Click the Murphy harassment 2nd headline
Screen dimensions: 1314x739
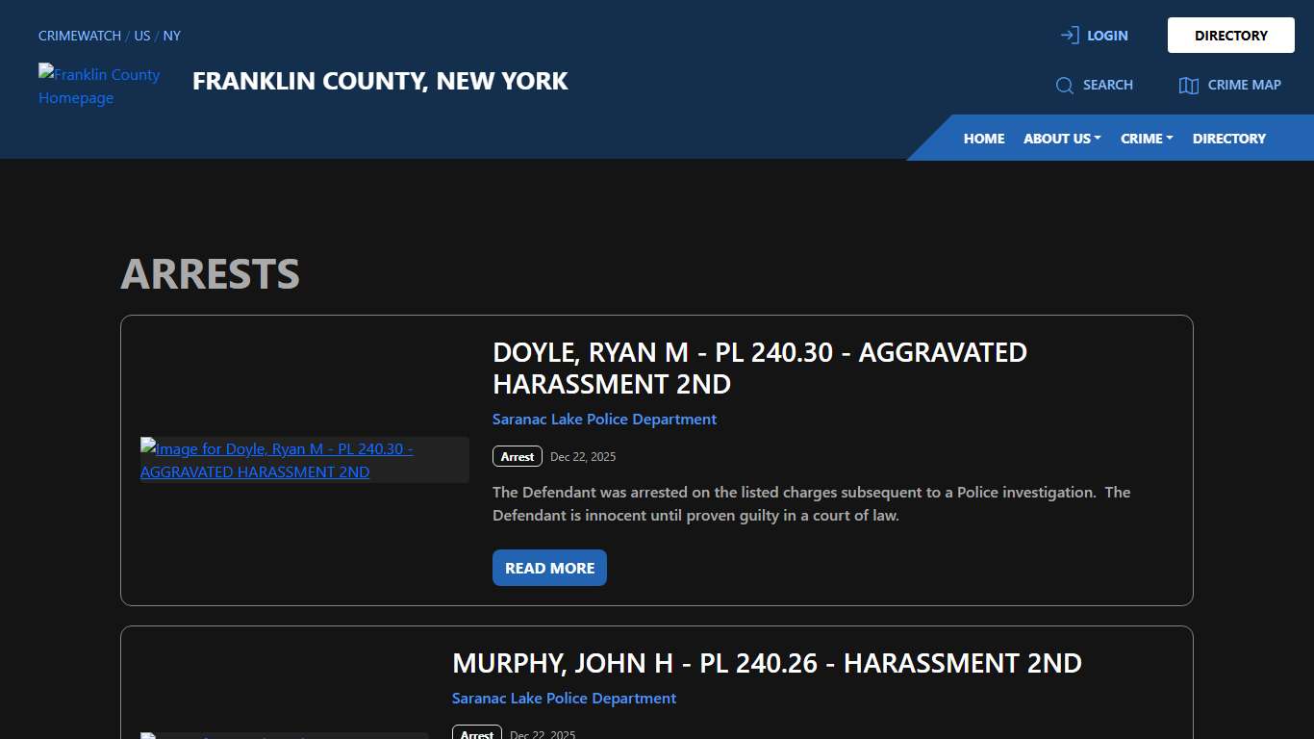click(767, 663)
